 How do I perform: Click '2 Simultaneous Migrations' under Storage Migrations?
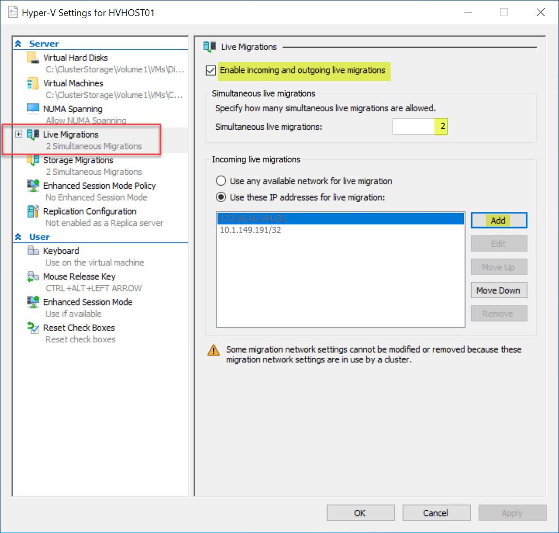94,172
